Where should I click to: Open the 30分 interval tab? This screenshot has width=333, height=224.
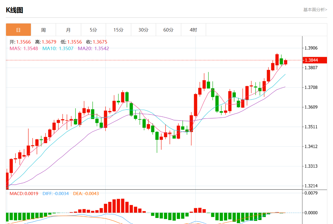pyautogui.click(x=143, y=30)
